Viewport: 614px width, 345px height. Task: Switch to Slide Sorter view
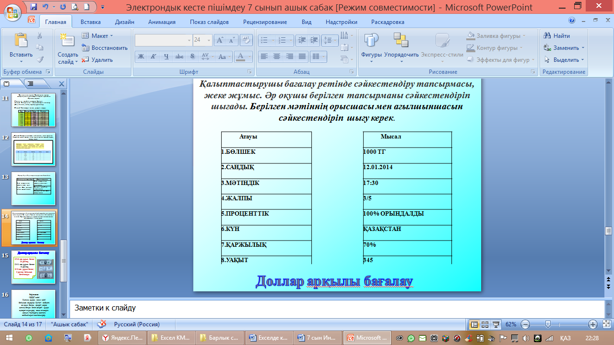coord(485,324)
